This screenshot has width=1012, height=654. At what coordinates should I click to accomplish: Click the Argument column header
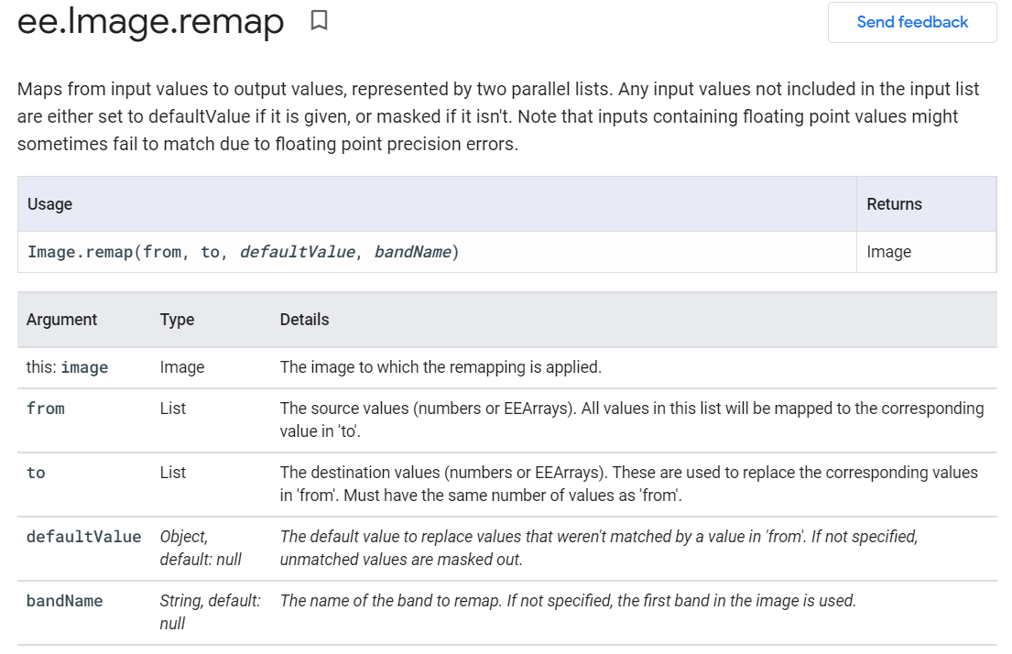tap(61, 320)
